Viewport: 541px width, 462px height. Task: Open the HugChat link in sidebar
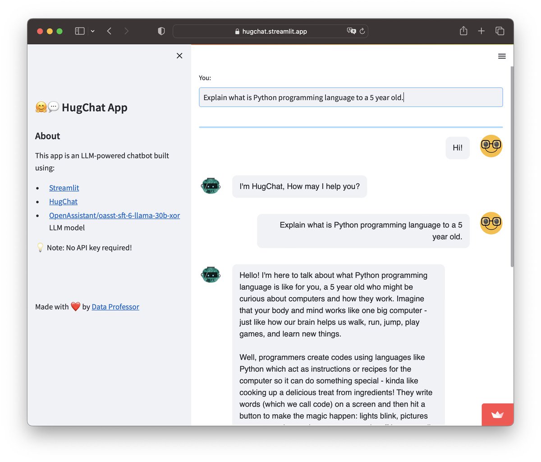(63, 202)
